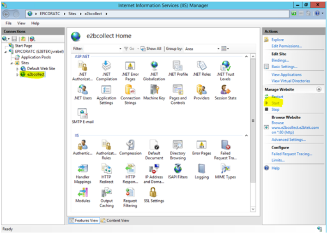327x233 pixels.
Task: Collapse the ASP.NET section group
Action: click(x=247, y=56)
